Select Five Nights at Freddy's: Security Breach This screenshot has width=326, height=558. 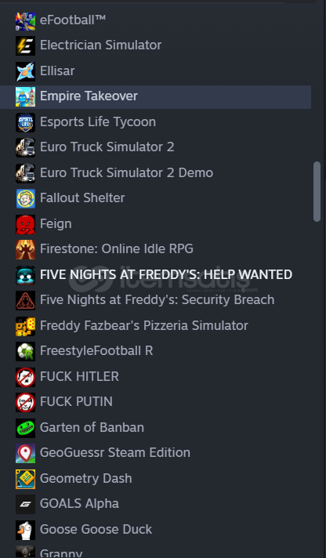click(155, 300)
